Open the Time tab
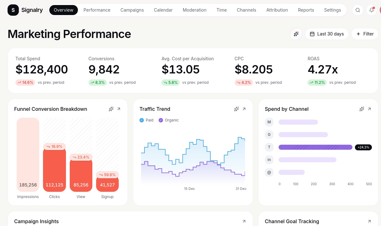 pyautogui.click(x=221, y=10)
